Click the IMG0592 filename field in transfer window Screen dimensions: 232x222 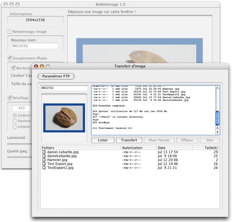point(64,88)
